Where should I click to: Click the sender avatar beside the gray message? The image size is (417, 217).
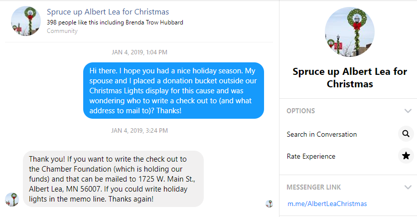12,200
